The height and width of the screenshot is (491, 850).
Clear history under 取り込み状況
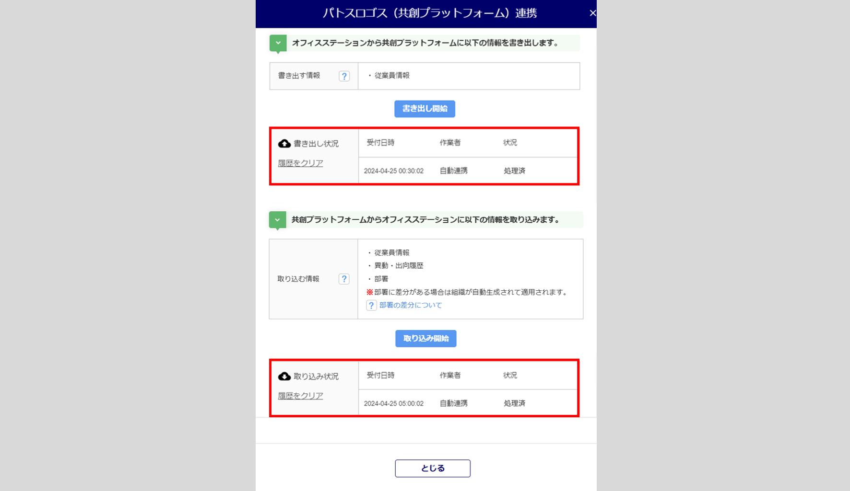[x=300, y=396]
